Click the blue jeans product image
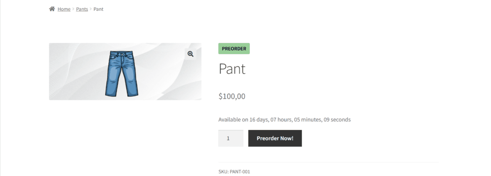 tap(122, 73)
